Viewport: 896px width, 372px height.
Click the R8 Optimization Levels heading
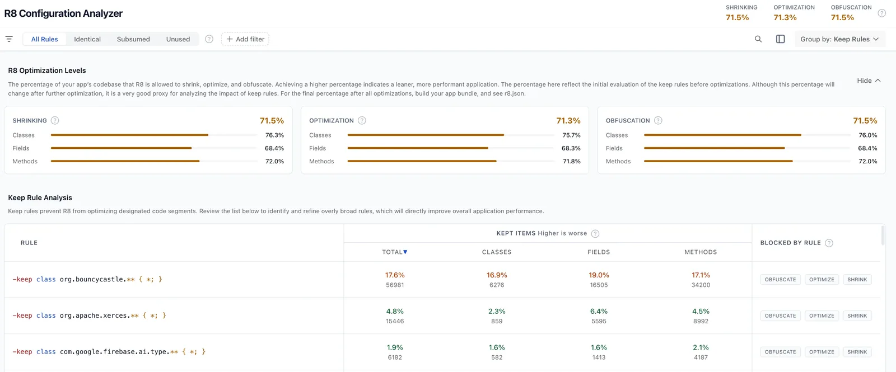(47, 70)
